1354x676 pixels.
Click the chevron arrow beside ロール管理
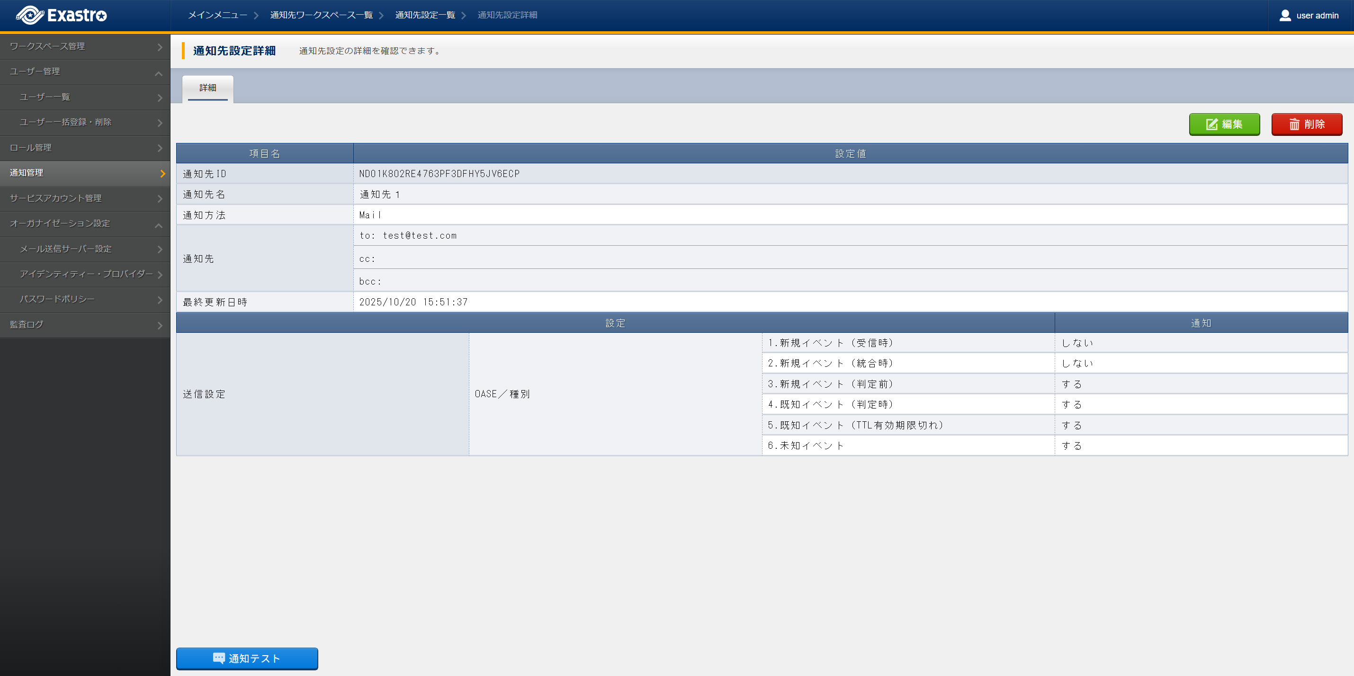pos(160,148)
